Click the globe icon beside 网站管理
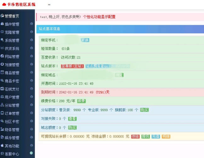204x158 pixels. pyautogui.click(x=2, y=56)
